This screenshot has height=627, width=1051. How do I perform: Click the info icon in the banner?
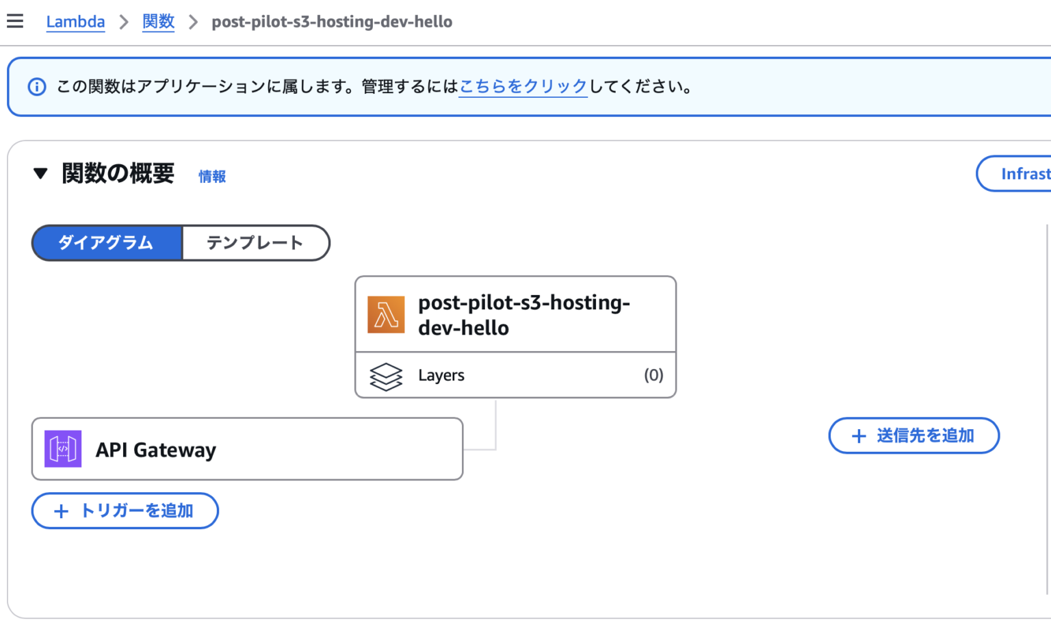point(36,86)
